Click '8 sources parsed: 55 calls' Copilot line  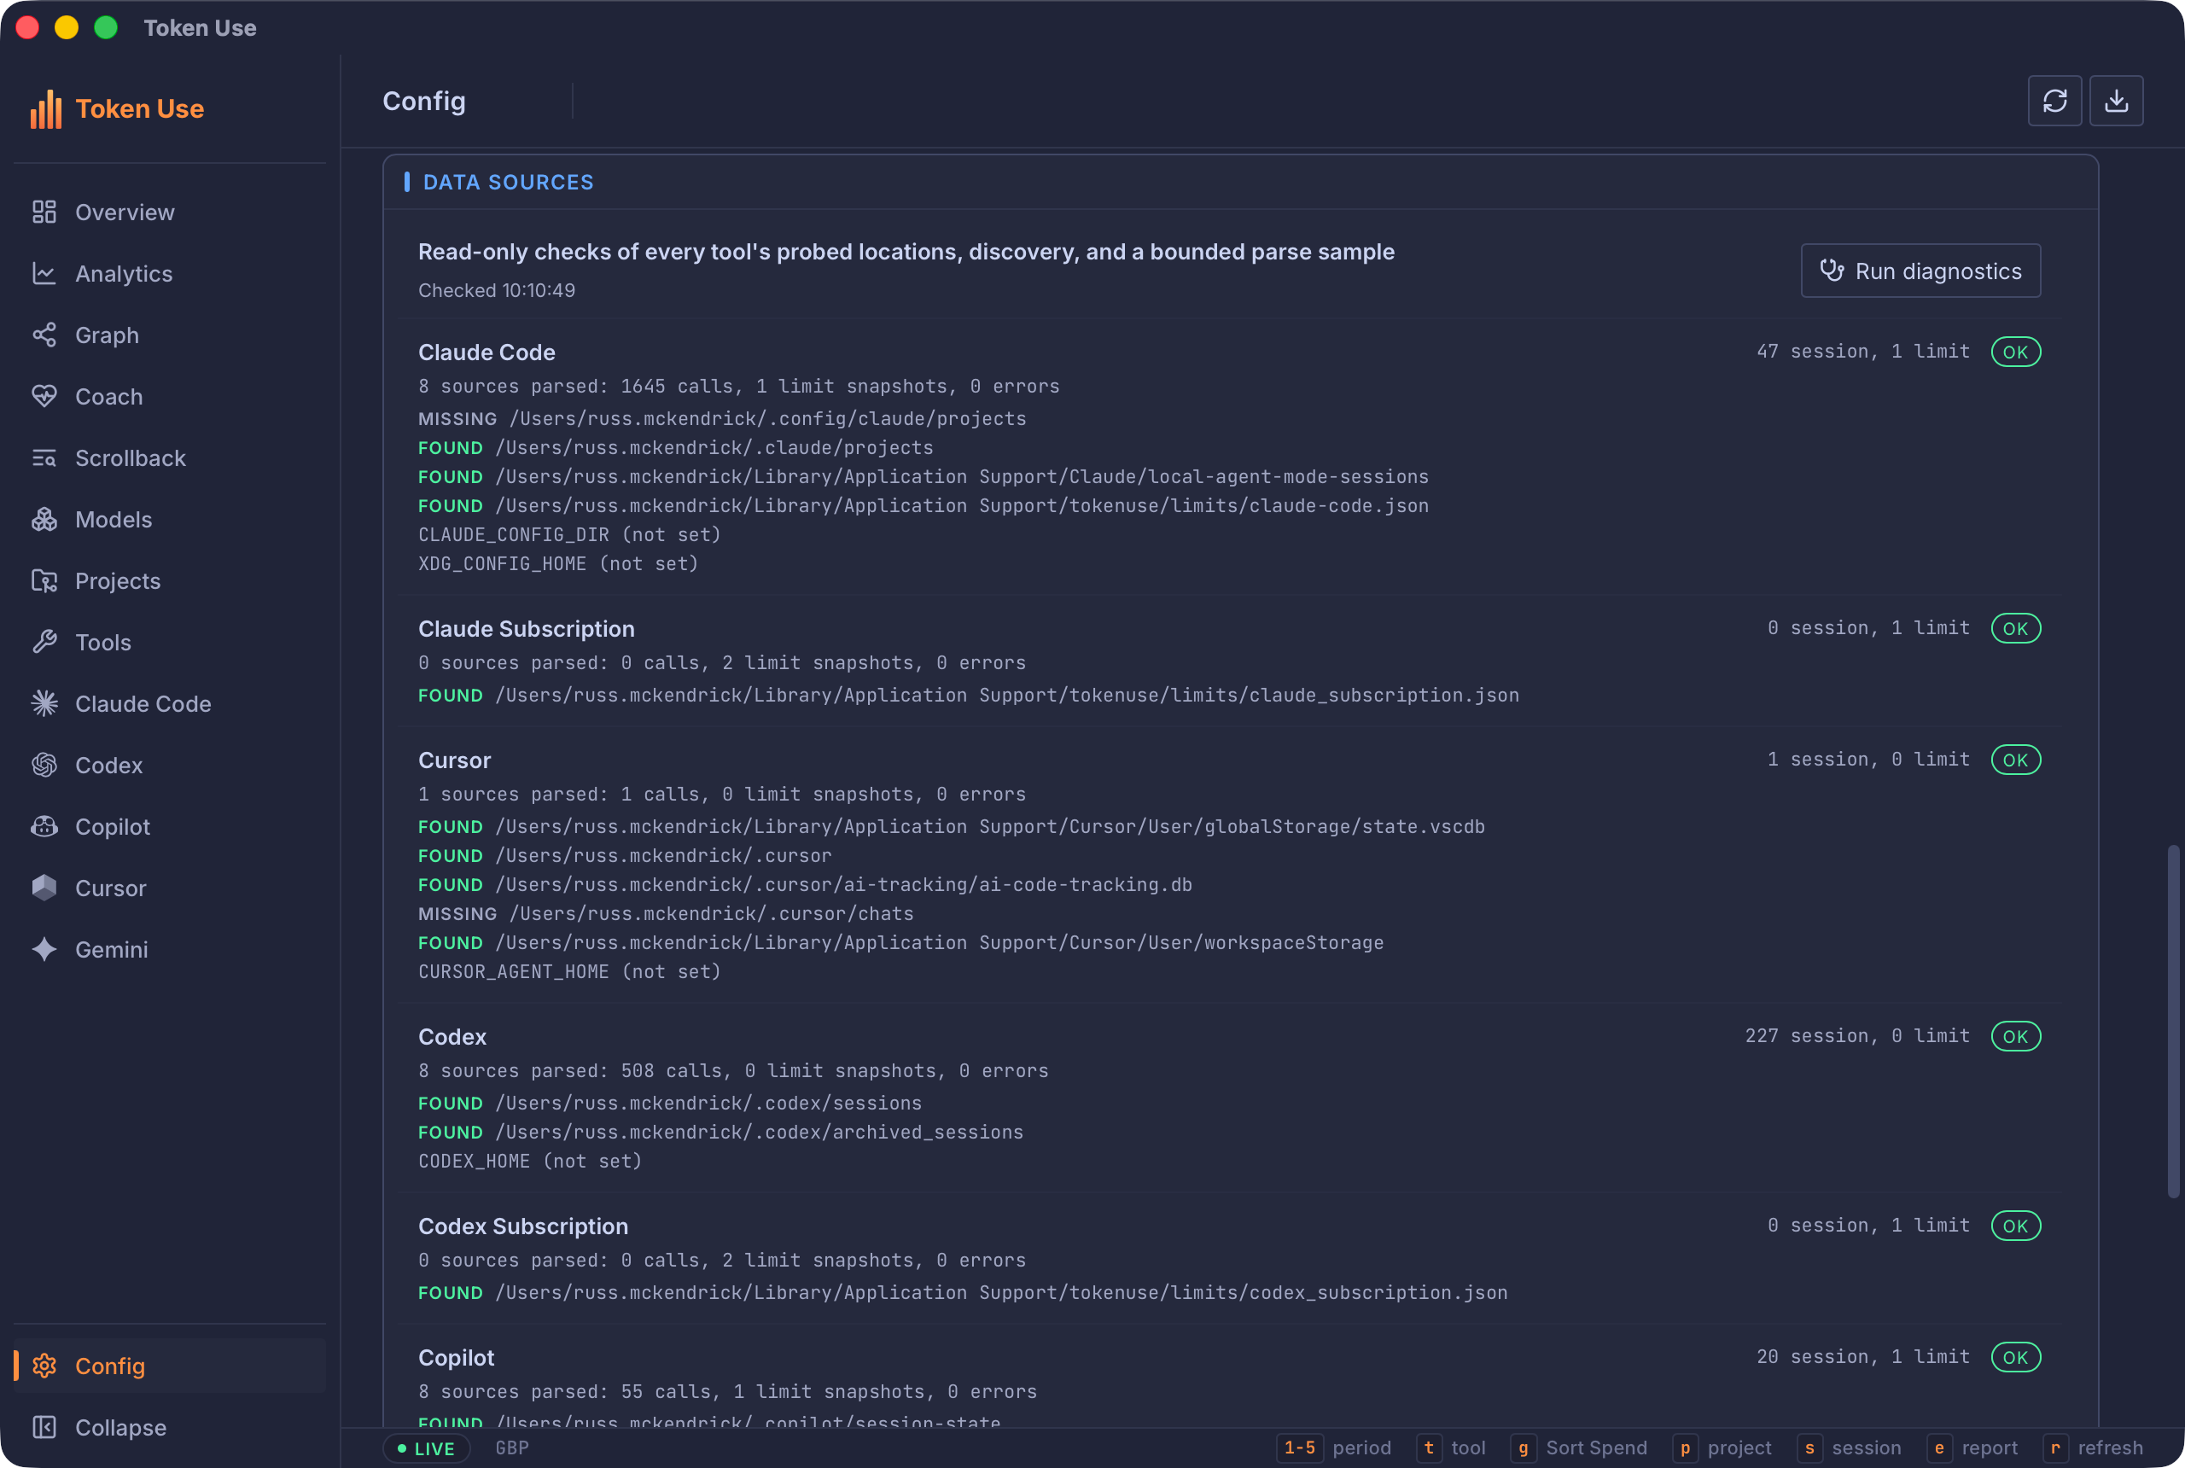(x=727, y=1391)
